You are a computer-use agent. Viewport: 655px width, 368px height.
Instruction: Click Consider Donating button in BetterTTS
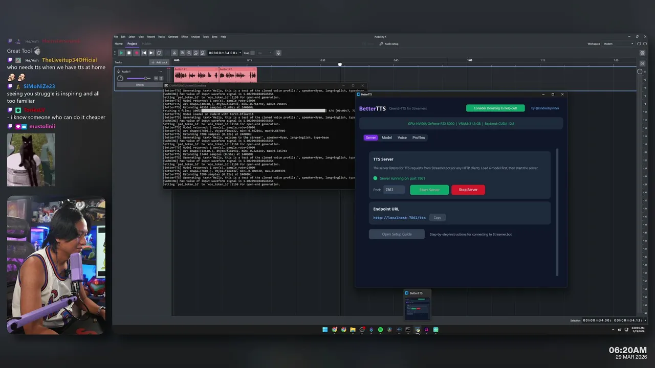(x=495, y=108)
